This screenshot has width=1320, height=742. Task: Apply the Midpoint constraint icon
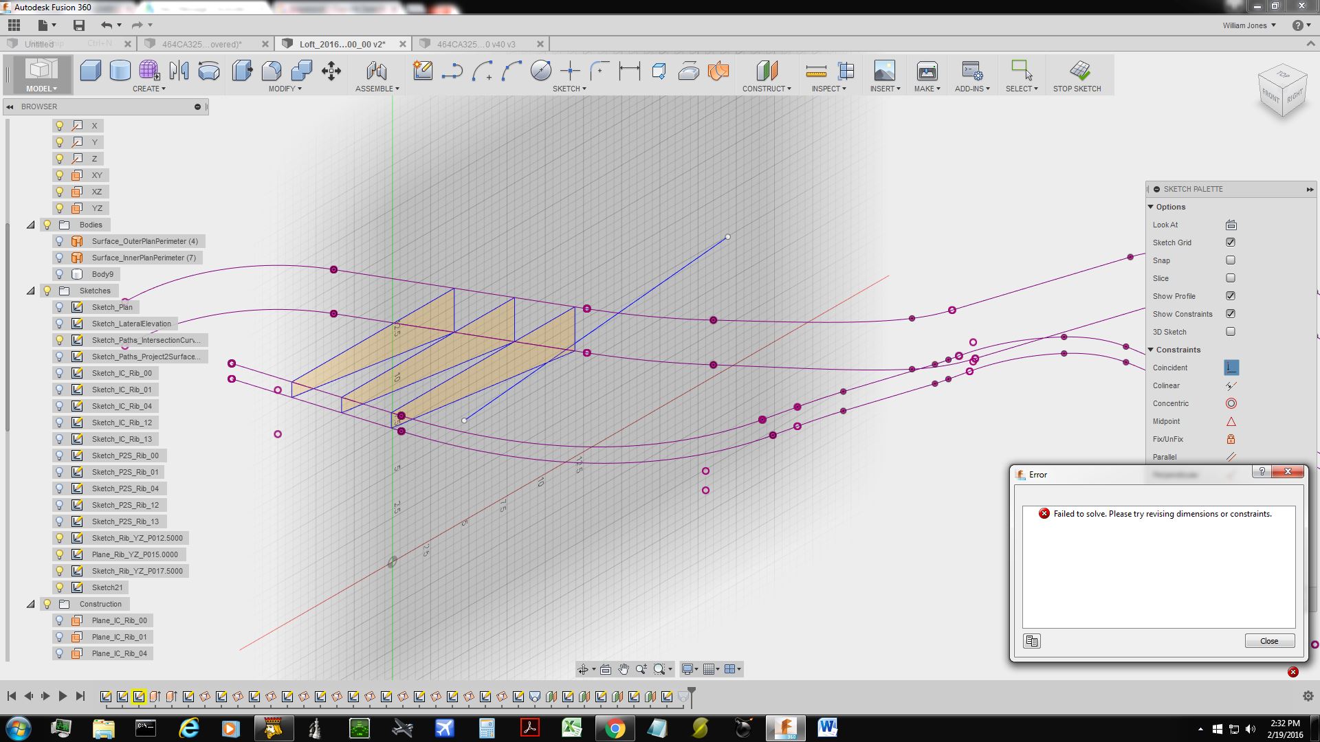1231,421
